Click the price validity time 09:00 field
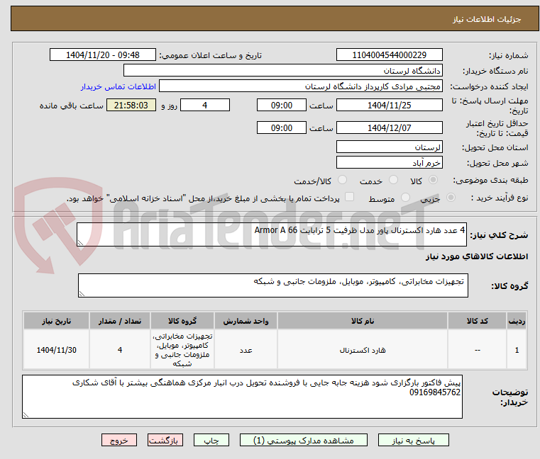Screen dimensions: 540x459 282,127
